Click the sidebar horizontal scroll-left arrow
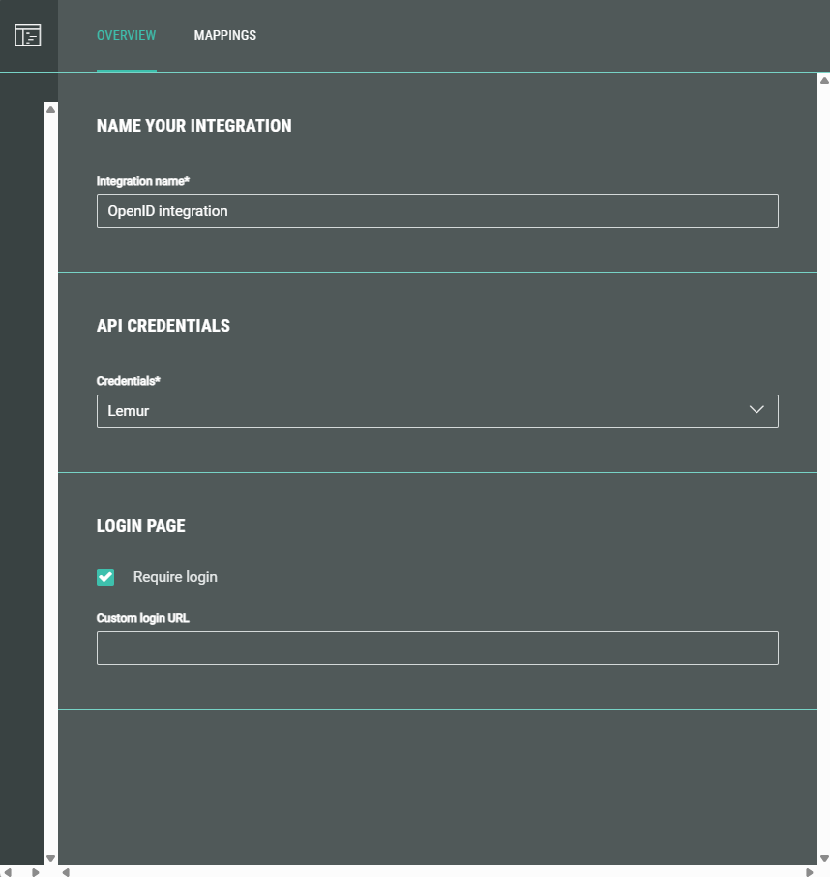This screenshot has width=830, height=877. pyautogui.click(x=8, y=871)
